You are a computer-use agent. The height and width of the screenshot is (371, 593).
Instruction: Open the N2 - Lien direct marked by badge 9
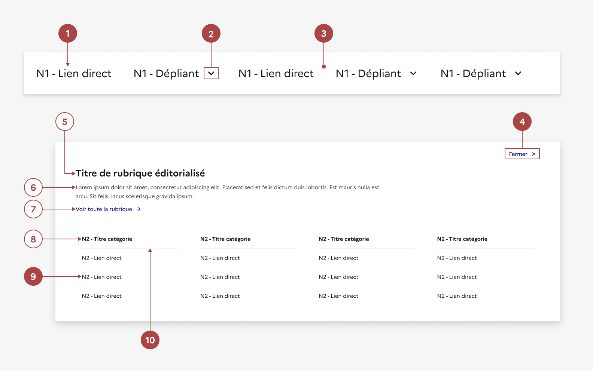(102, 277)
